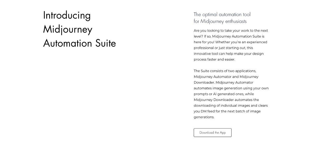Click the line "Midjourney Automator and Midjourney"
Screen dimensions: 317x145
point(226,77)
